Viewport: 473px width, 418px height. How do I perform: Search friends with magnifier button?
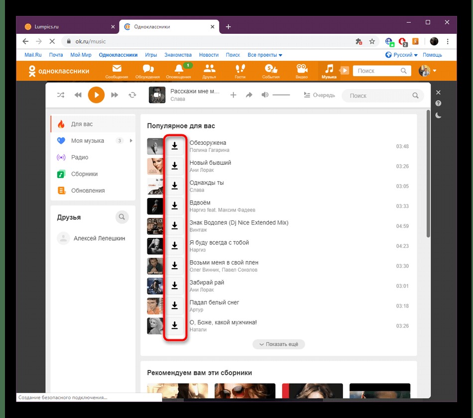pyautogui.click(x=122, y=217)
